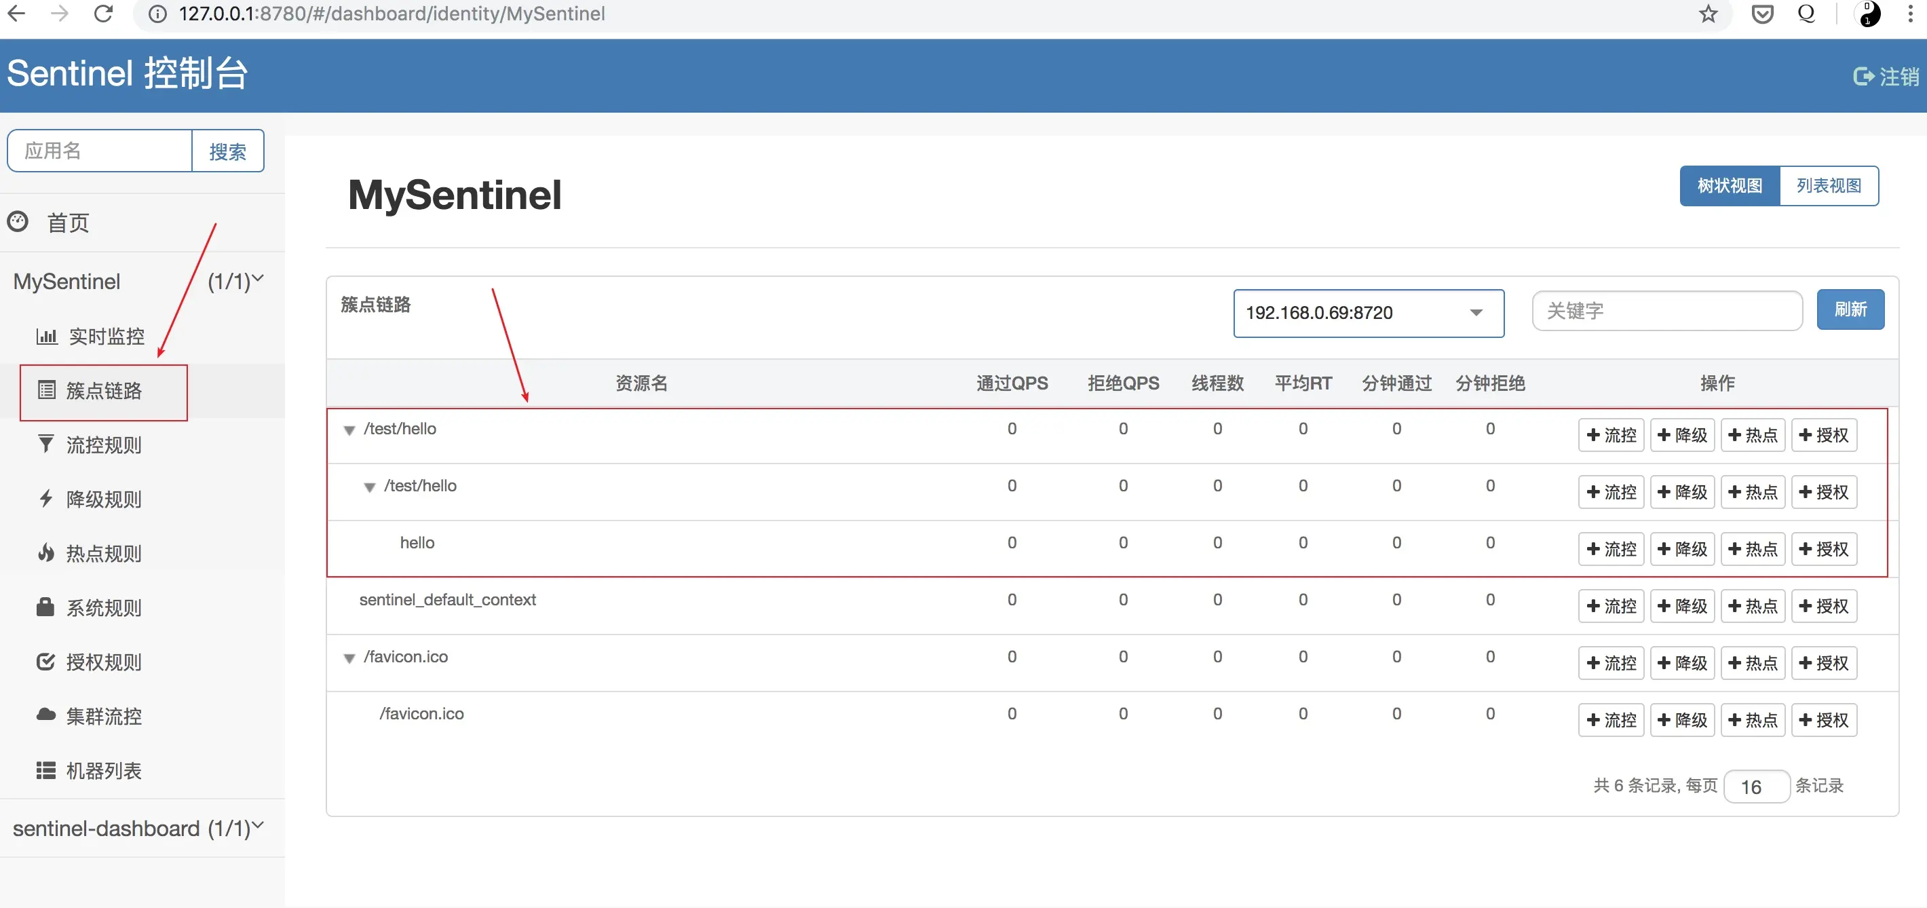
Task: Add 热点 rule for nested /test/hello row
Action: pyautogui.click(x=1752, y=491)
